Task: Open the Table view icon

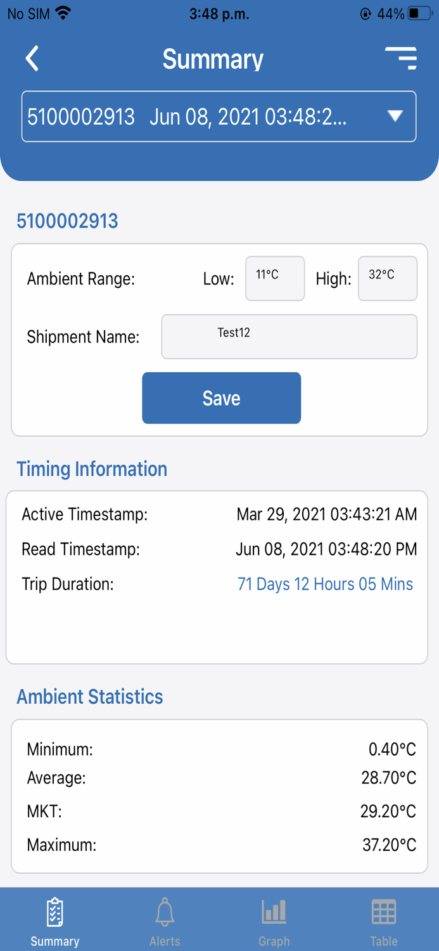Action: (x=384, y=911)
